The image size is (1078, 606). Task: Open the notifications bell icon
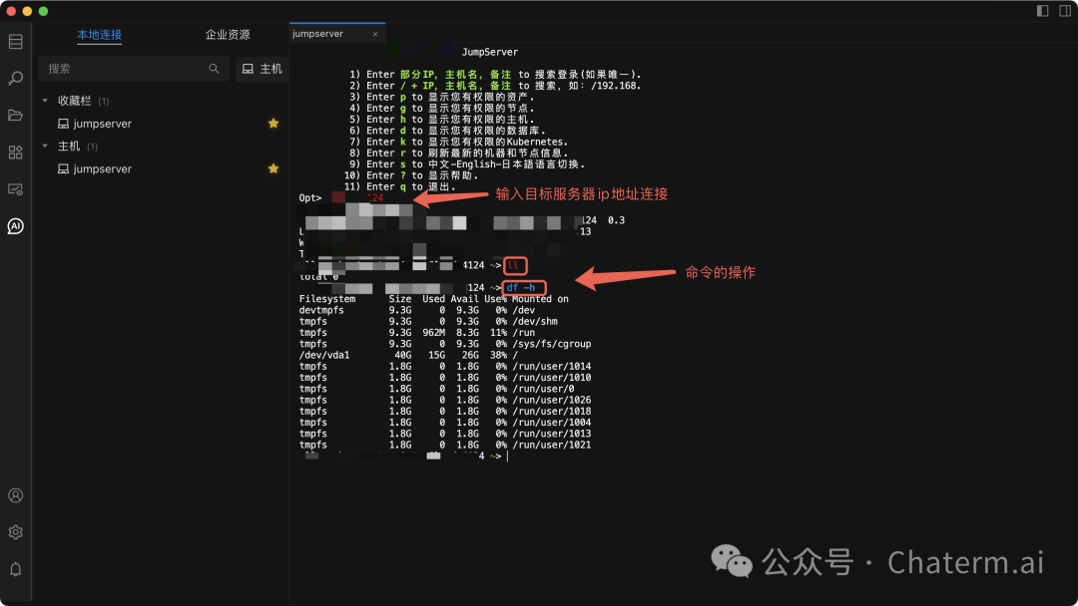[15, 568]
